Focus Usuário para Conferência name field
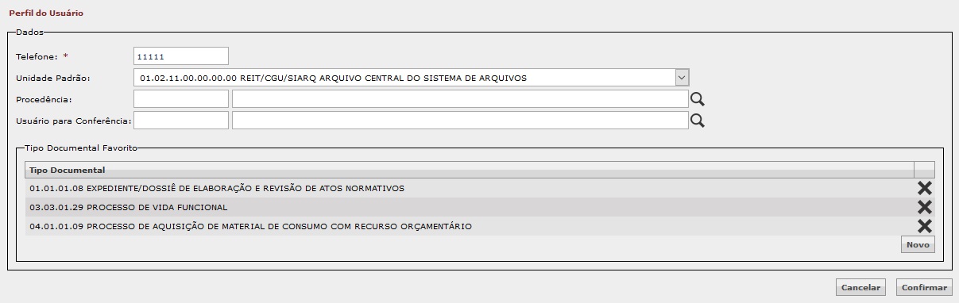The image size is (959, 303). click(460, 121)
